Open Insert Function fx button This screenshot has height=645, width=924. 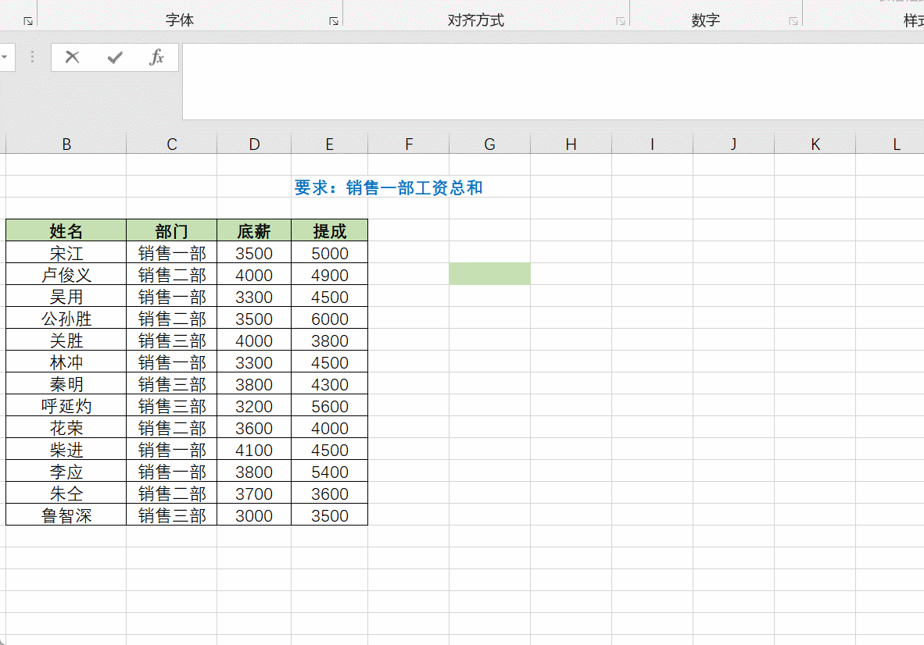click(x=157, y=57)
